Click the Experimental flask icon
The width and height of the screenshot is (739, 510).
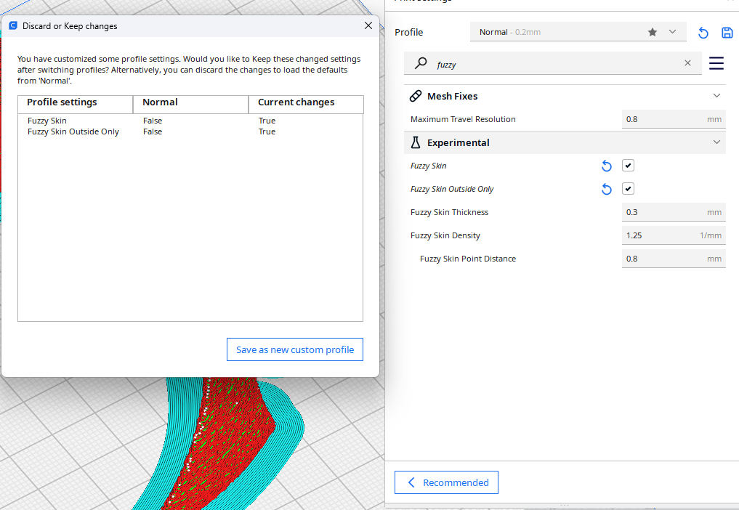click(x=416, y=142)
